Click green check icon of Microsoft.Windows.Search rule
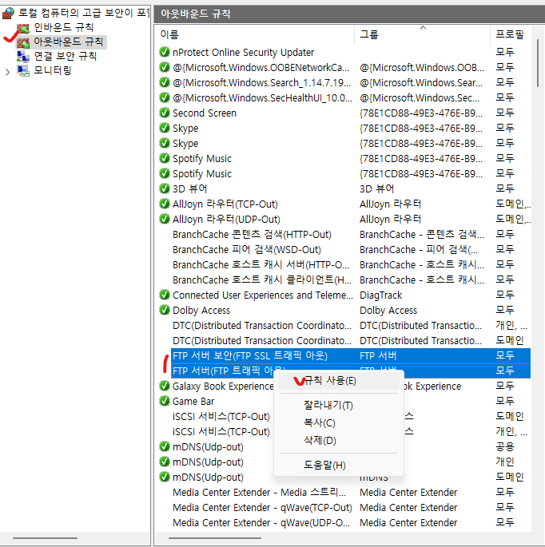Image resolution: width=545 pixels, height=547 pixels. tap(164, 82)
